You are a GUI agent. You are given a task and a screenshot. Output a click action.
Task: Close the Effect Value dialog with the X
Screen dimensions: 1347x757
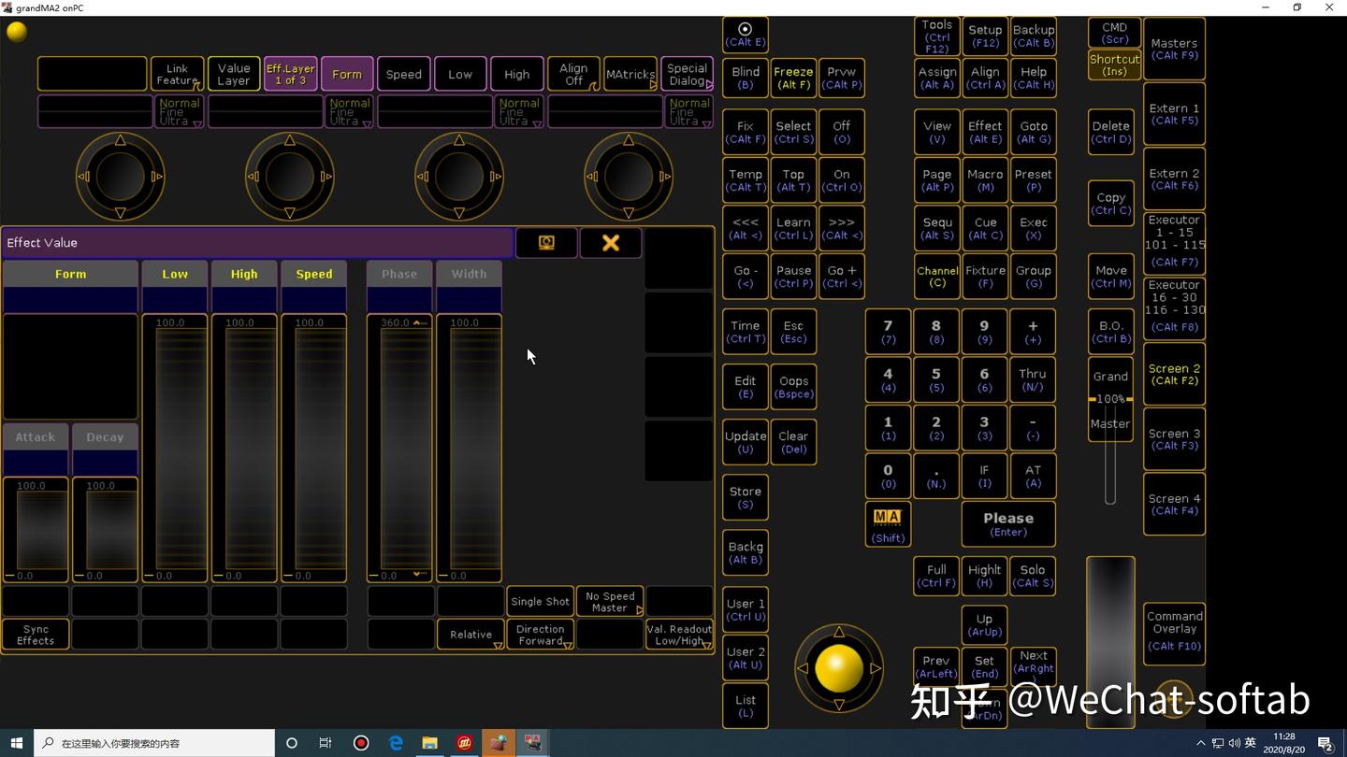pos(611,243)
